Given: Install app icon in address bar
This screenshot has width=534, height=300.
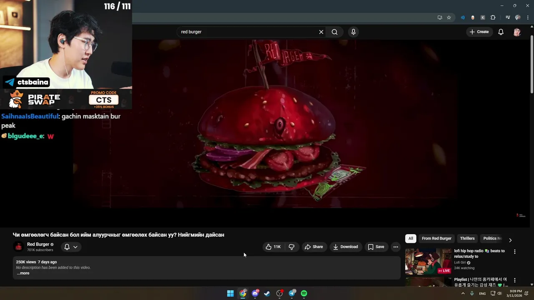Looking at the screenshot, I should click(440, 17).
